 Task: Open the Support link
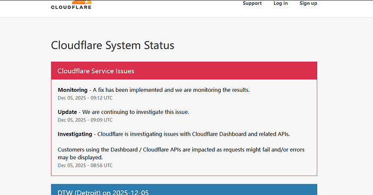pyautogui.click(x=252, y=3)
